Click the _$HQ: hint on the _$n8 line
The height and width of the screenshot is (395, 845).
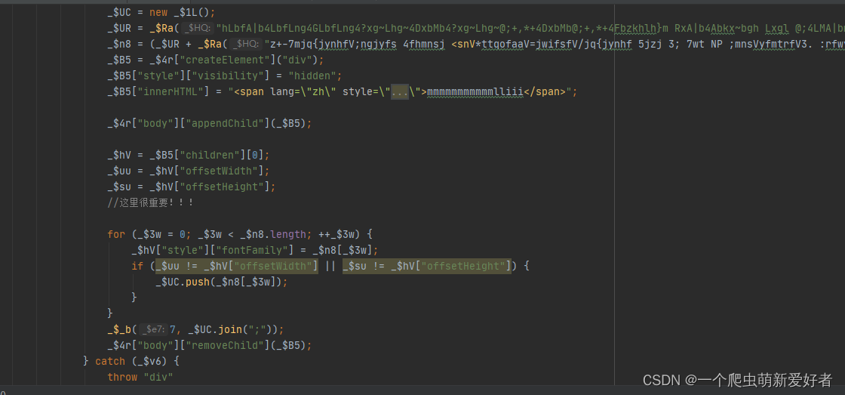[246, 44]
